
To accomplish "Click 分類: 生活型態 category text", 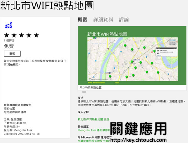I will click(13, 119).
